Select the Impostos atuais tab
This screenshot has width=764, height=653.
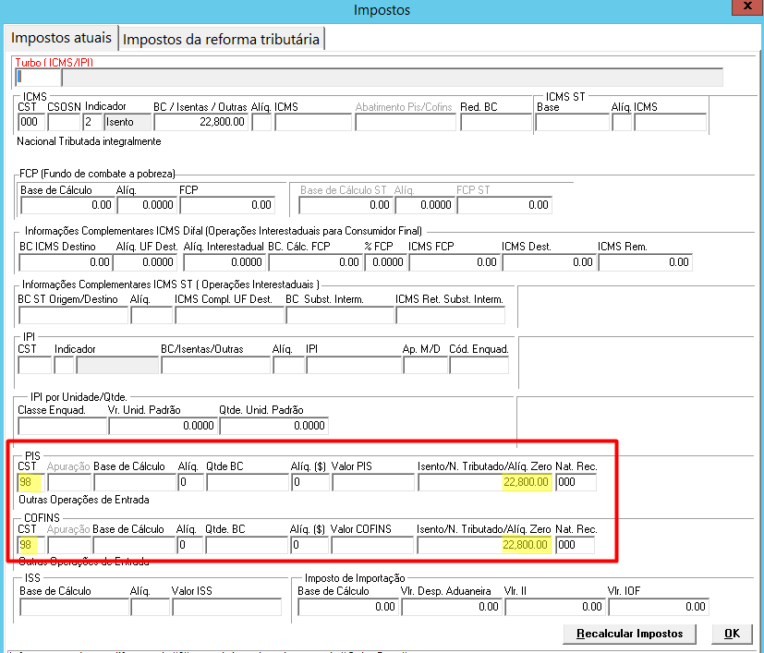coord(61,38)
